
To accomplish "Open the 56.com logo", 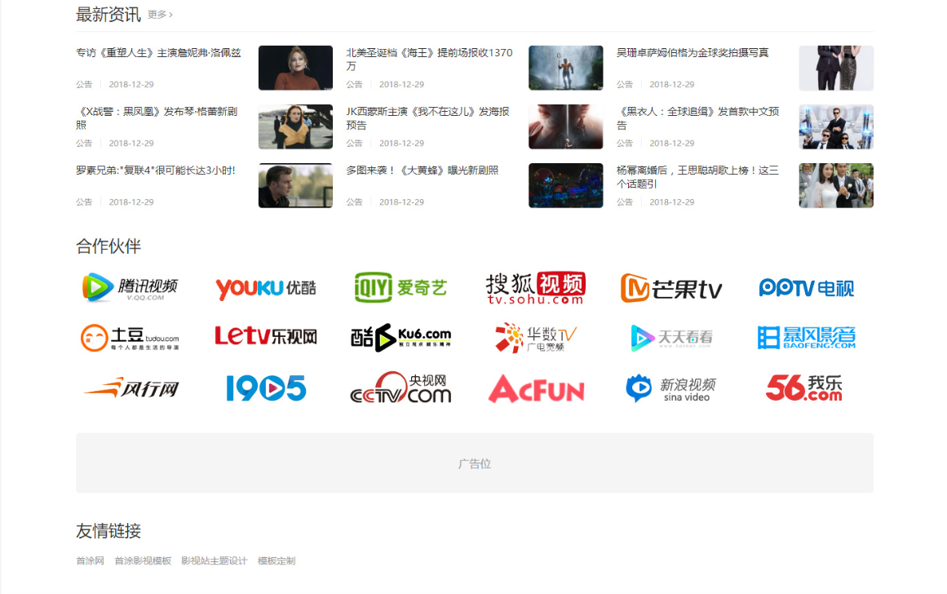I will [804, 388].
